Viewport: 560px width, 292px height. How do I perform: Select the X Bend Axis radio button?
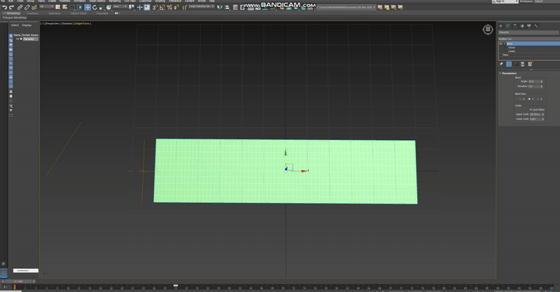[520, 99]
